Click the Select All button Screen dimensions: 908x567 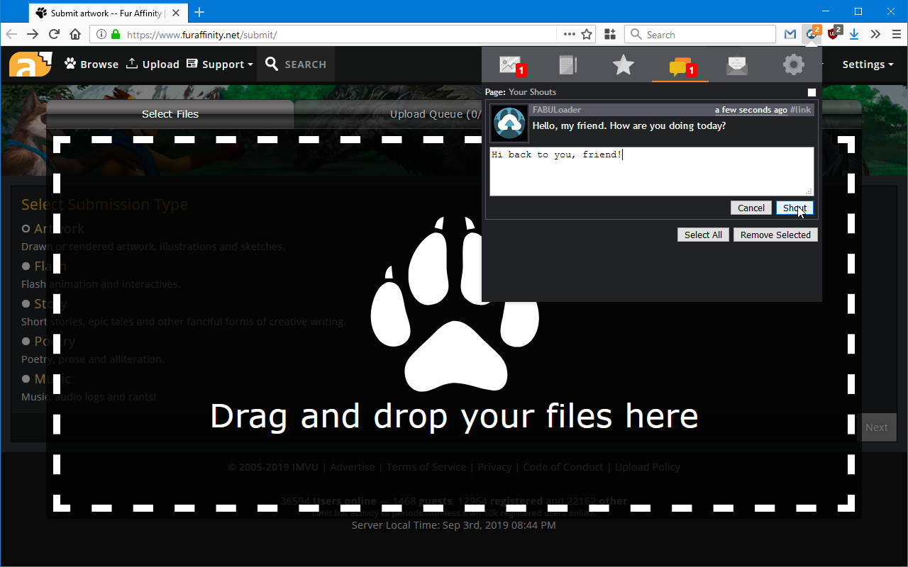point(703,235)
